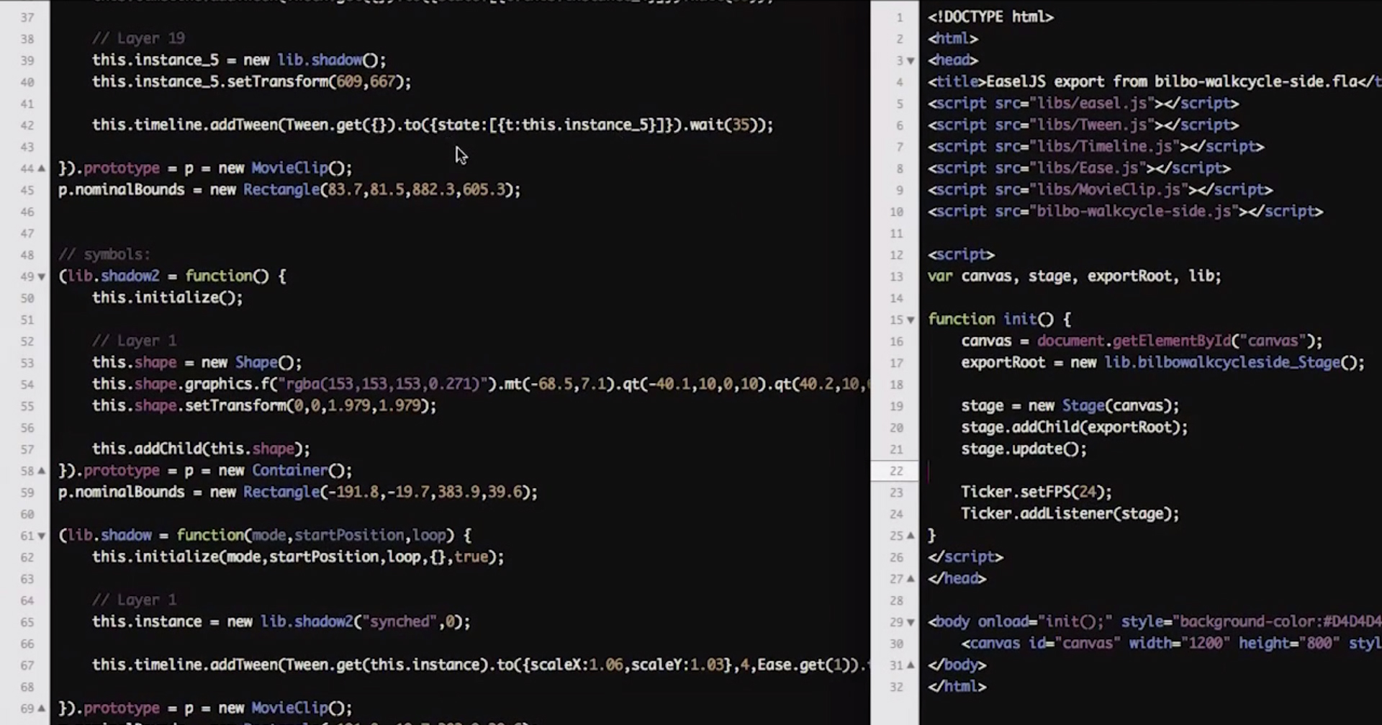Collapse the head section fold at line 3

(x=910, y=60)
